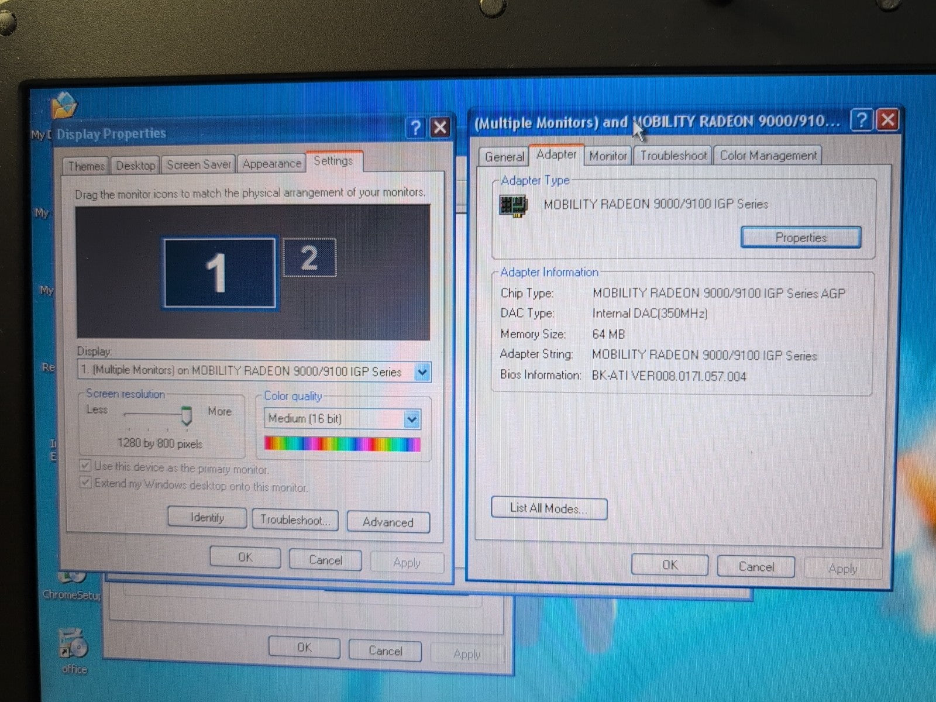Click the Bios Information value 'BK-ATI VER008.017I.057.004'

click(669, 376)
